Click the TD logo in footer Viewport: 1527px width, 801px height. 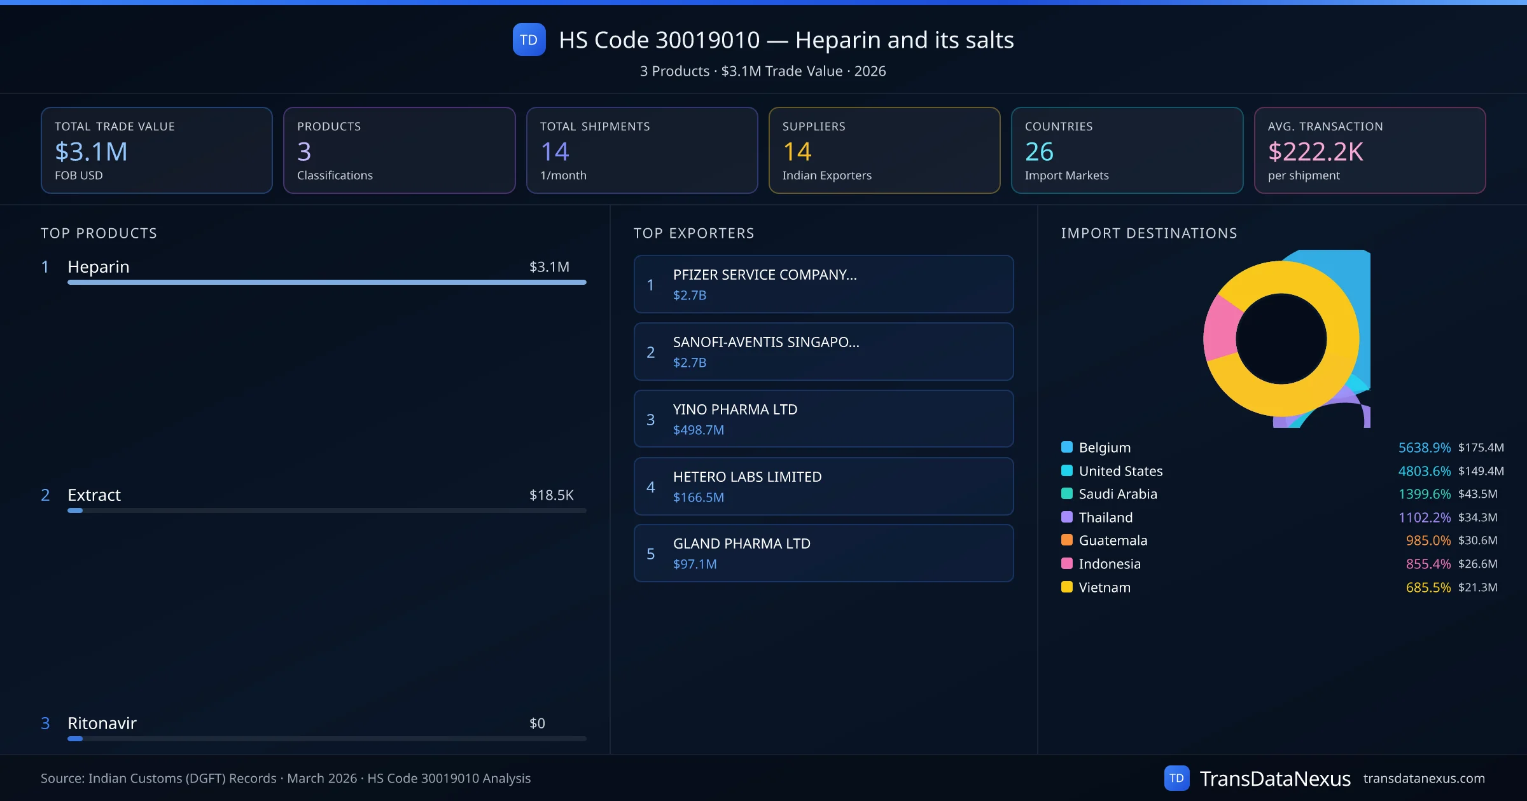point(1176,778)
